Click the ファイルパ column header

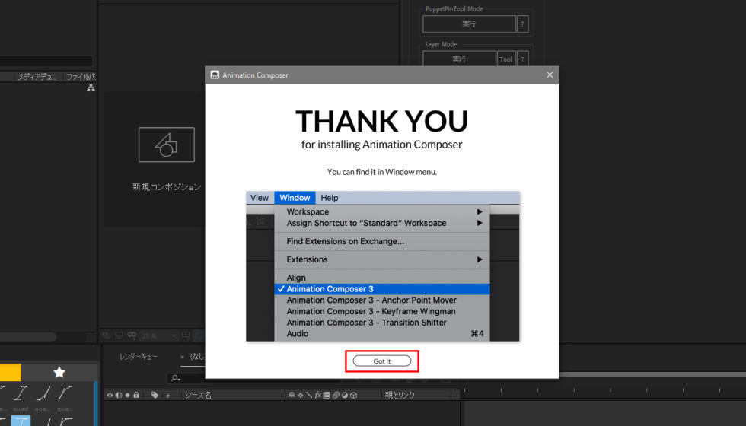point(80,77)
